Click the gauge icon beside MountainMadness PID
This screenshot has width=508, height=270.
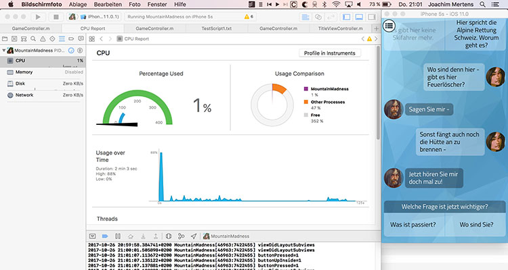click(x=71, y=51)
